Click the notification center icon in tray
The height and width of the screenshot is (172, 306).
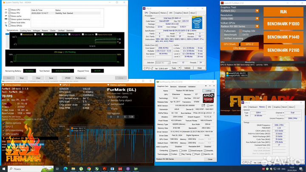301,169
